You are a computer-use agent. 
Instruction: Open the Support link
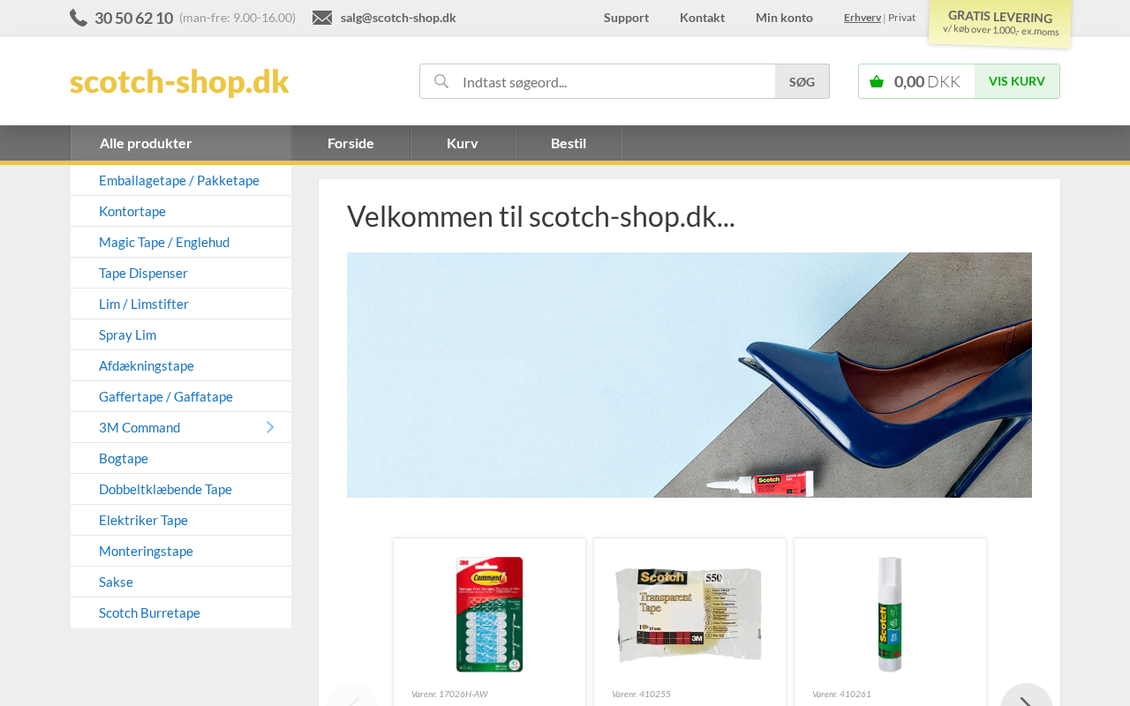pyautogui.click(x=626, y=18)
